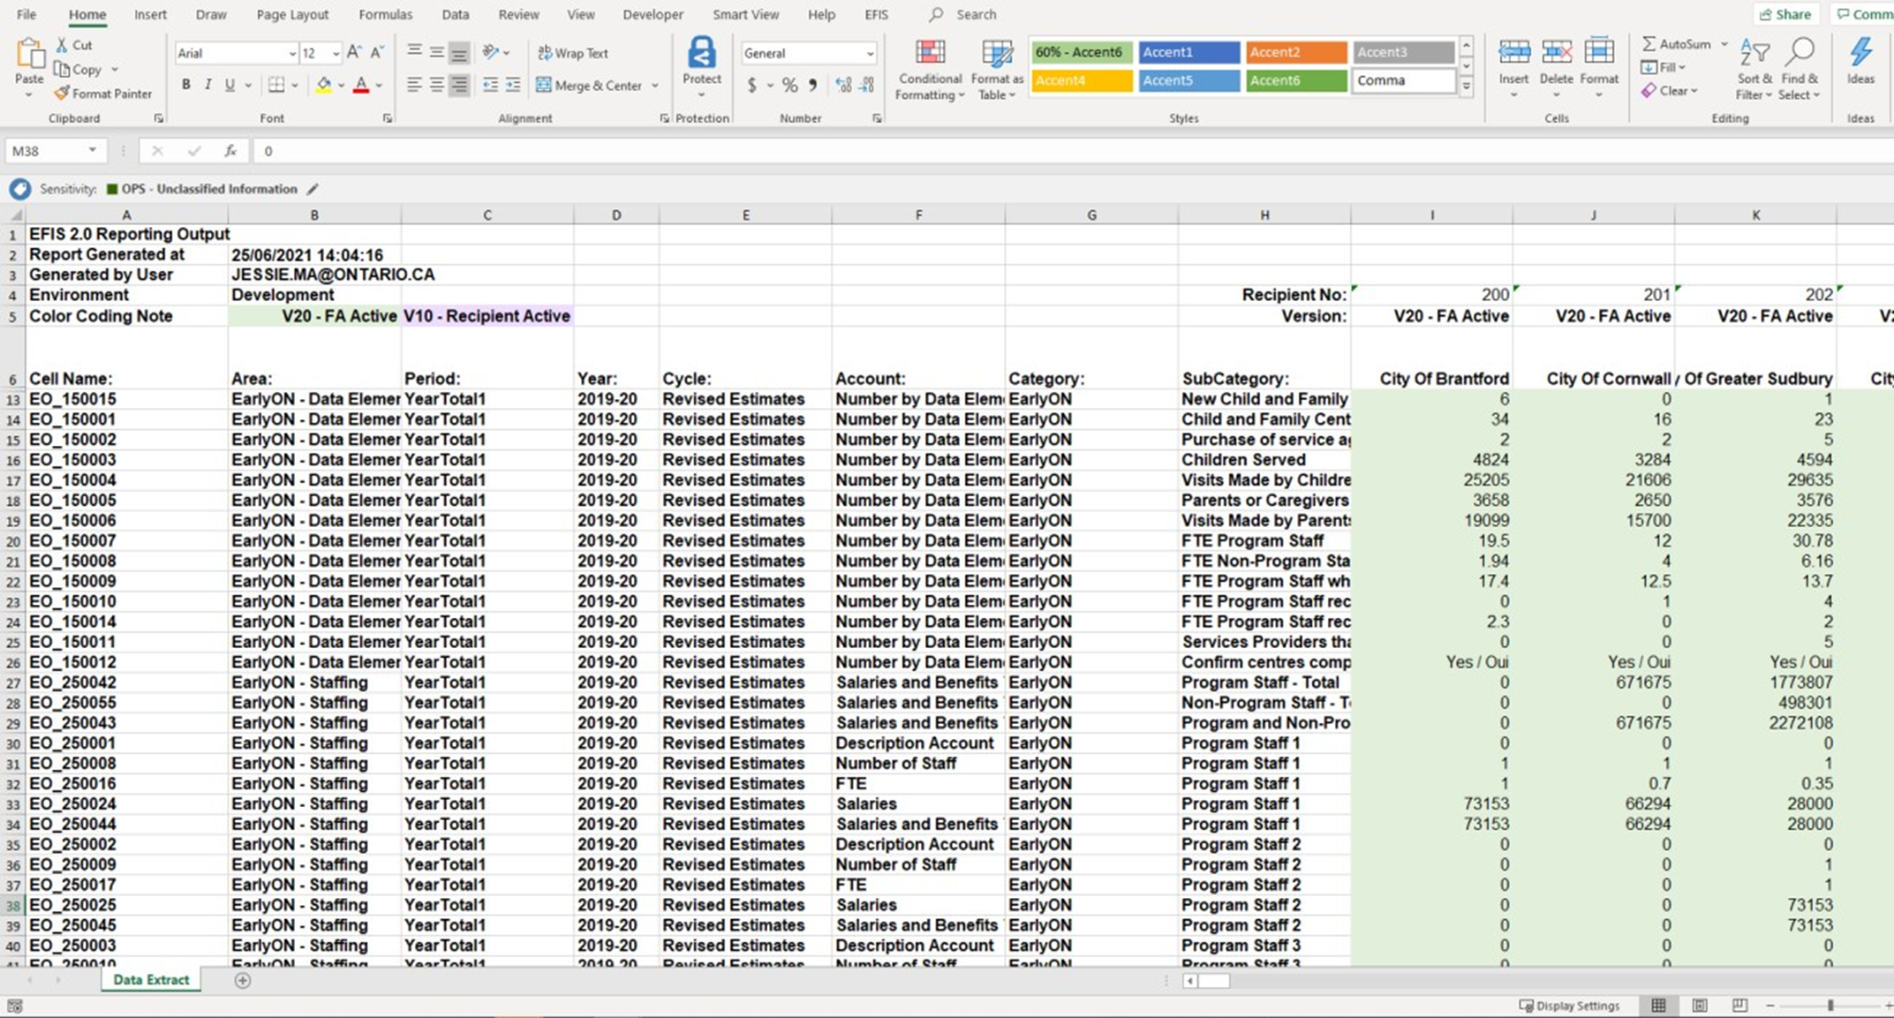Toggle Bold formatting

point(185,86)
